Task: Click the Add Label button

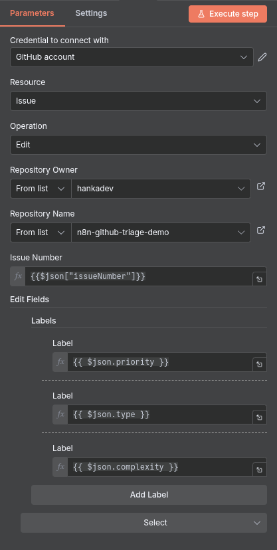Action: click(x=149, y=495)
